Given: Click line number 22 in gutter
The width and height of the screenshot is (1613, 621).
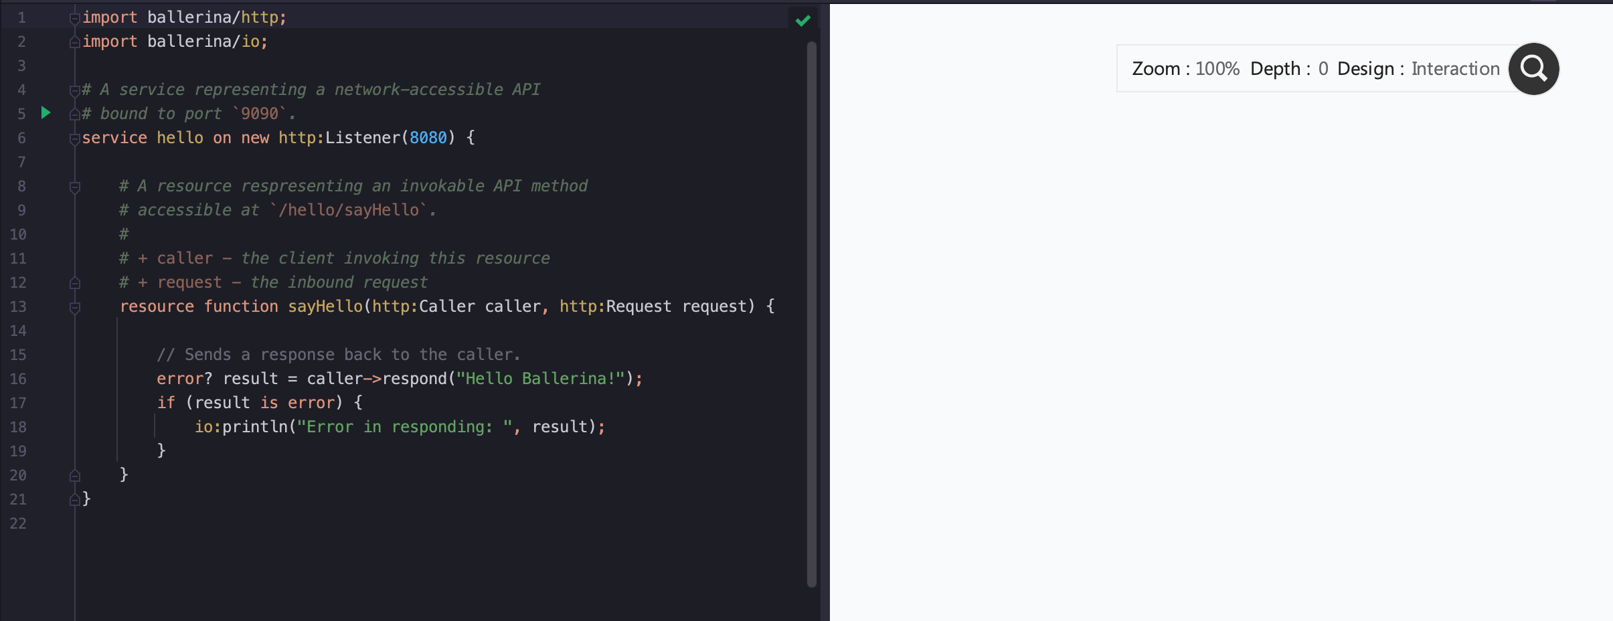Looking at the screenshot, I should (x=18, y=523).
